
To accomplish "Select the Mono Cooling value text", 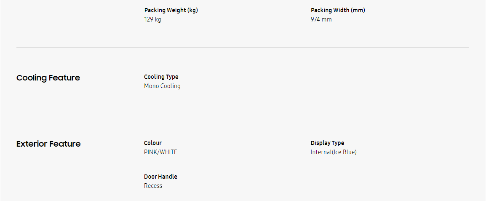I will click(x=162, y=86).
